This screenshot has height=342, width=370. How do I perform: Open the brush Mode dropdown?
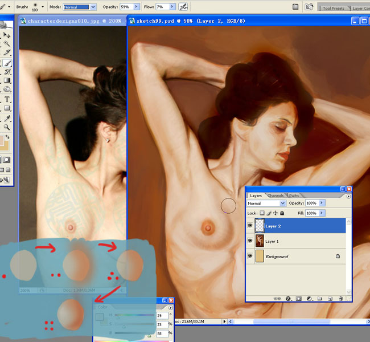coord(93,7)
